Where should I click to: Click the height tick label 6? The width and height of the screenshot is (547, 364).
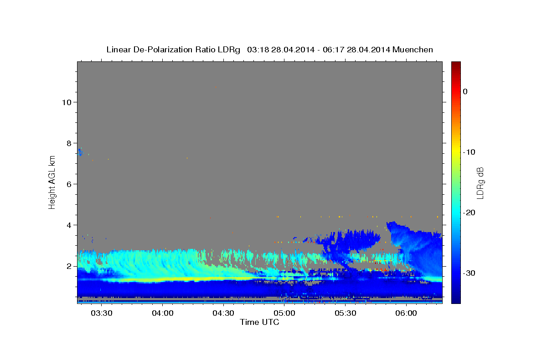(69, 184)
